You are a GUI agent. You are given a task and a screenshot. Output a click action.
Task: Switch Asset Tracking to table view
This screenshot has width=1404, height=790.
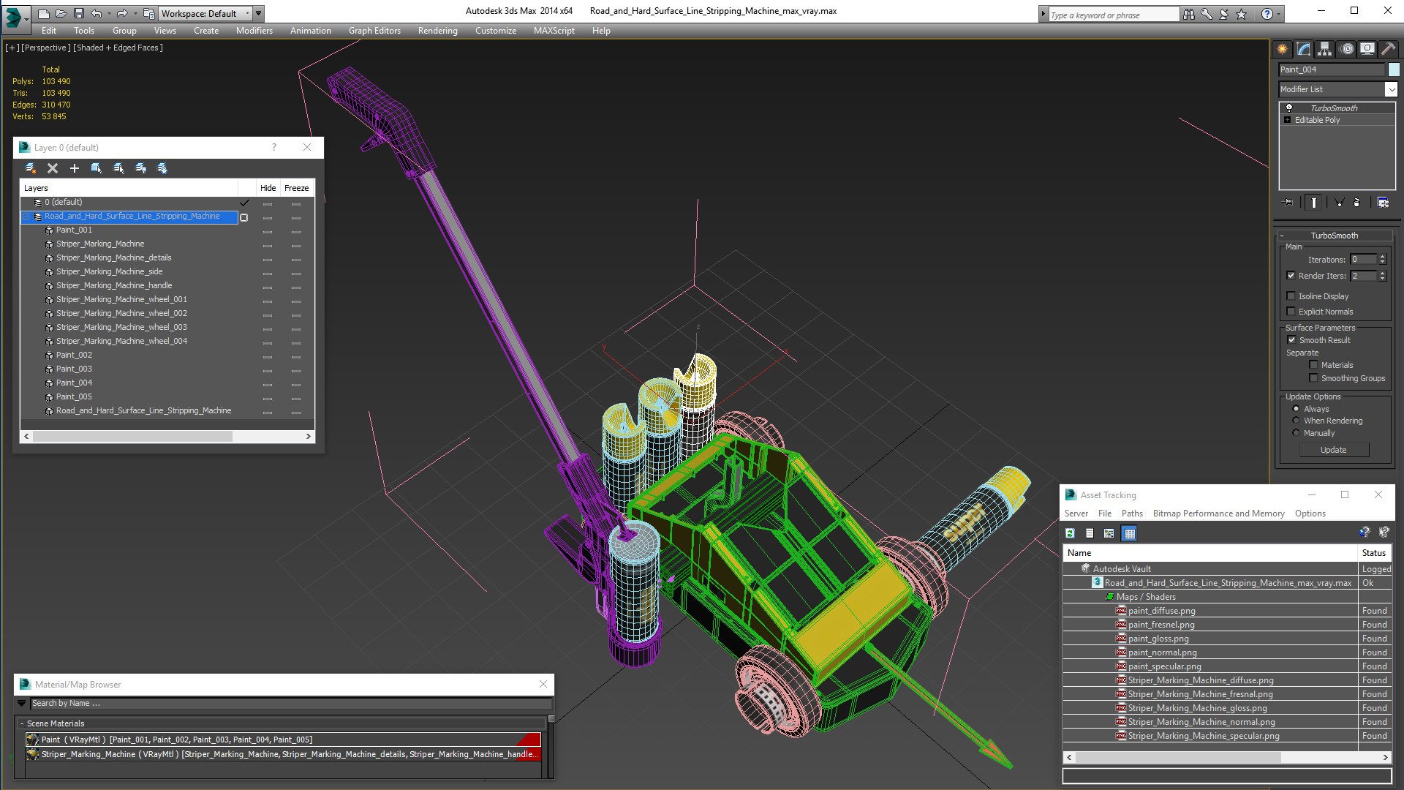pos(1130,533)
